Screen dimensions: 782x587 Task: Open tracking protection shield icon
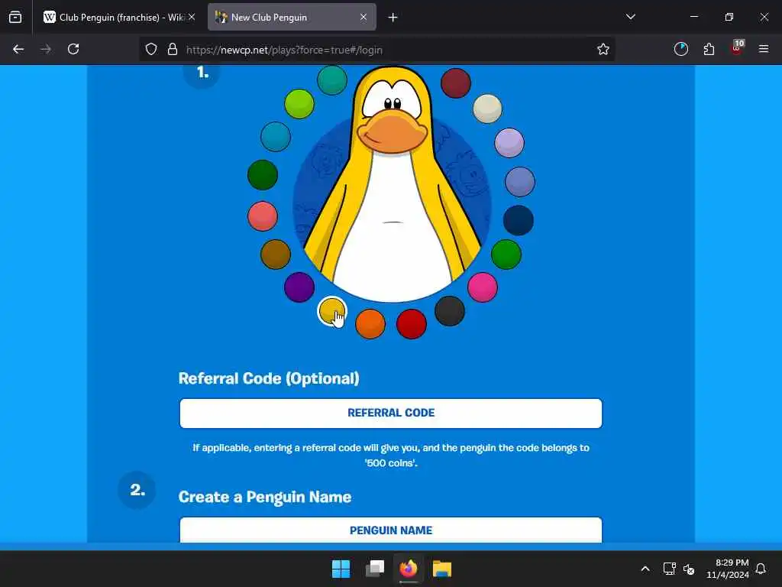coord(151,50)
